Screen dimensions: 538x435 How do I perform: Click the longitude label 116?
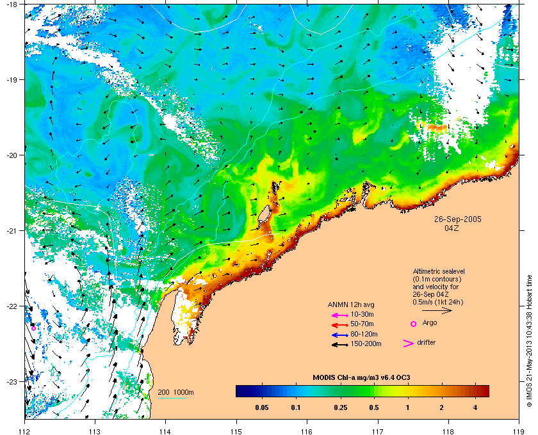tap(307, 431)
